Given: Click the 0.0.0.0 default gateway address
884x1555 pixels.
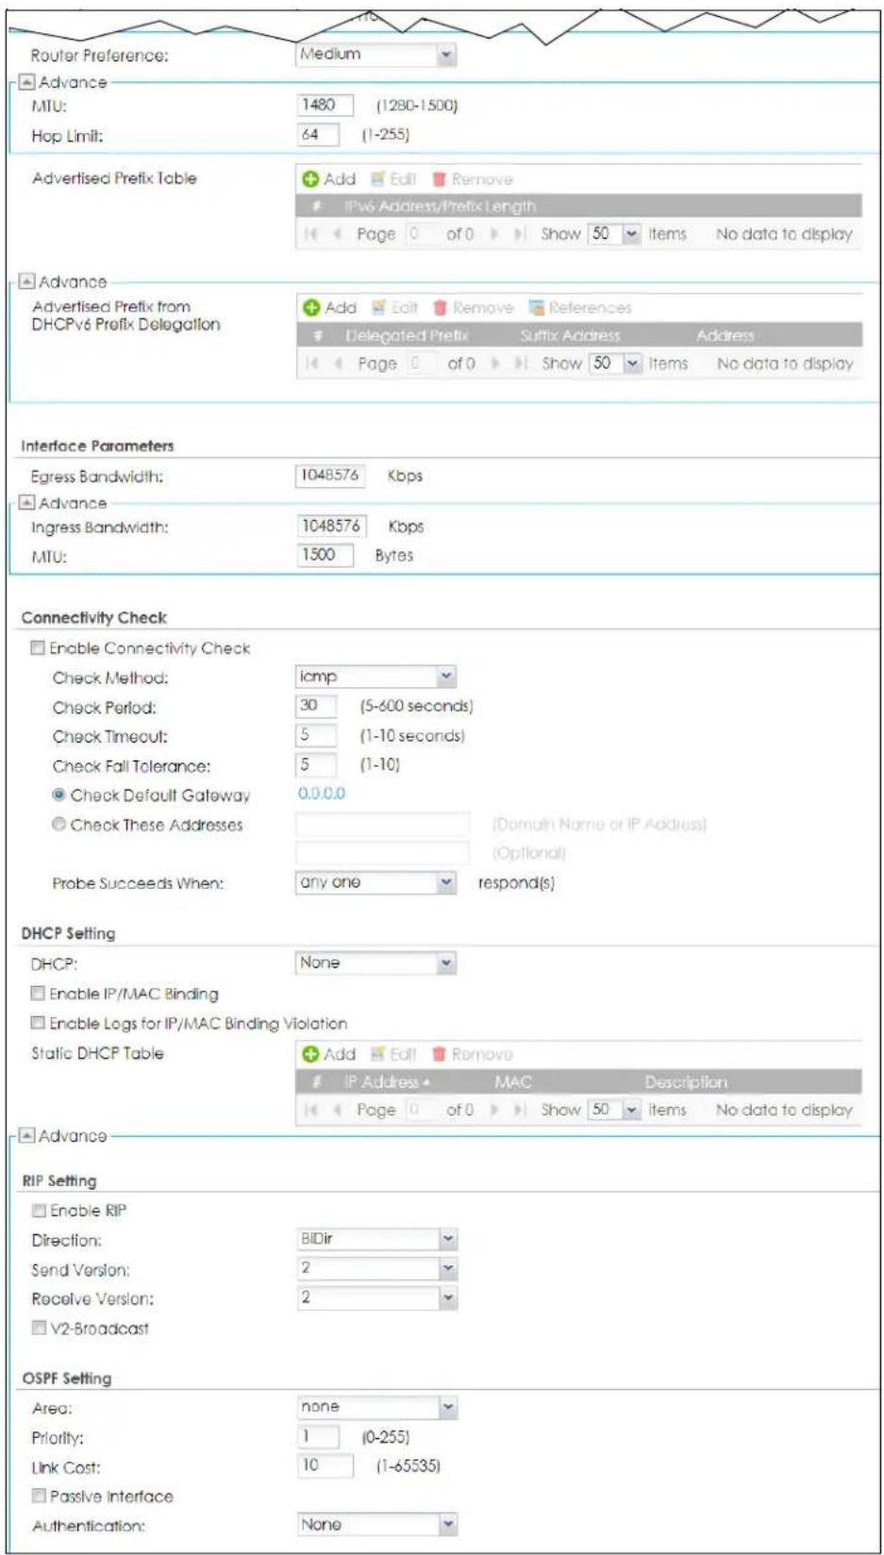Looking at the screenshot, I should tap(322, 794).
